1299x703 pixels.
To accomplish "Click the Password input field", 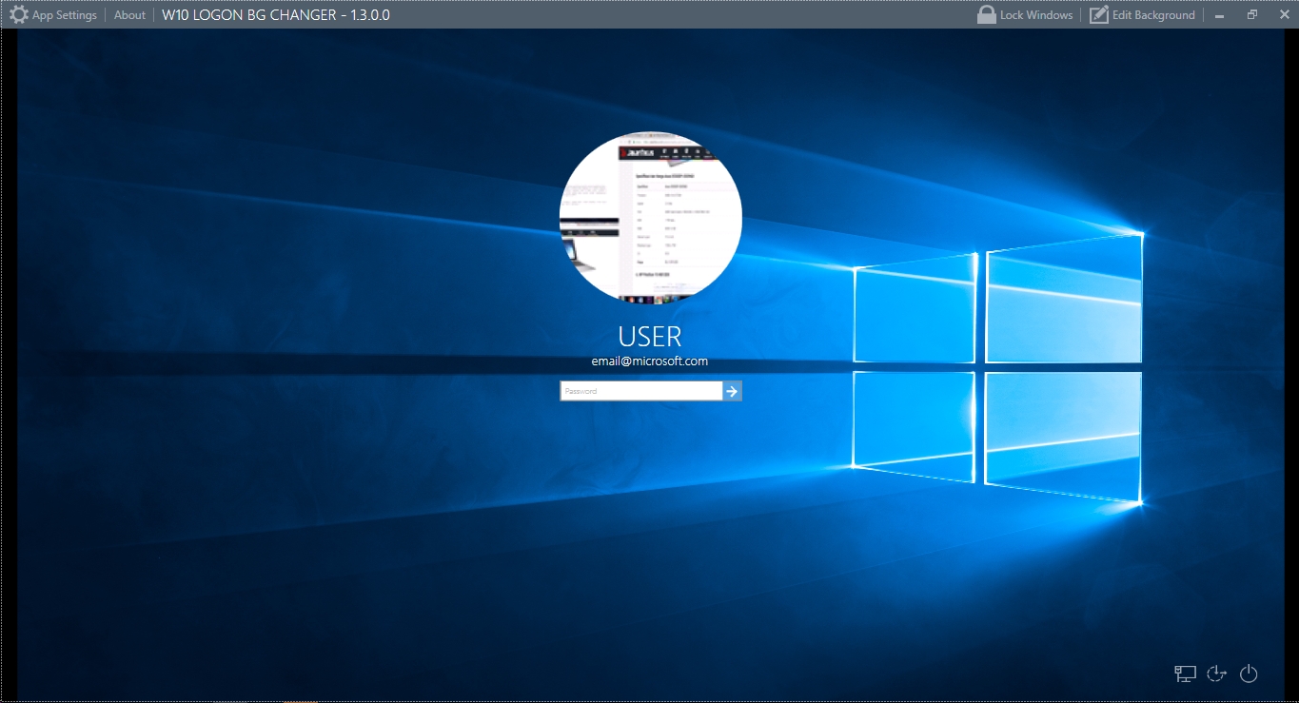I will 641,391.
